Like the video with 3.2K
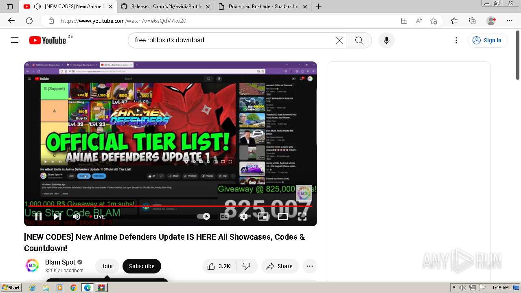The height and width of the screenshot is (293, 521). [x=219, y=266]
